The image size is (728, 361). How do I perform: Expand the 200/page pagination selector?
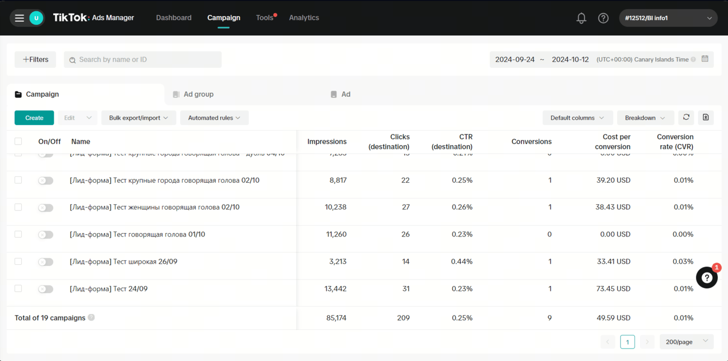coord(686,341)
